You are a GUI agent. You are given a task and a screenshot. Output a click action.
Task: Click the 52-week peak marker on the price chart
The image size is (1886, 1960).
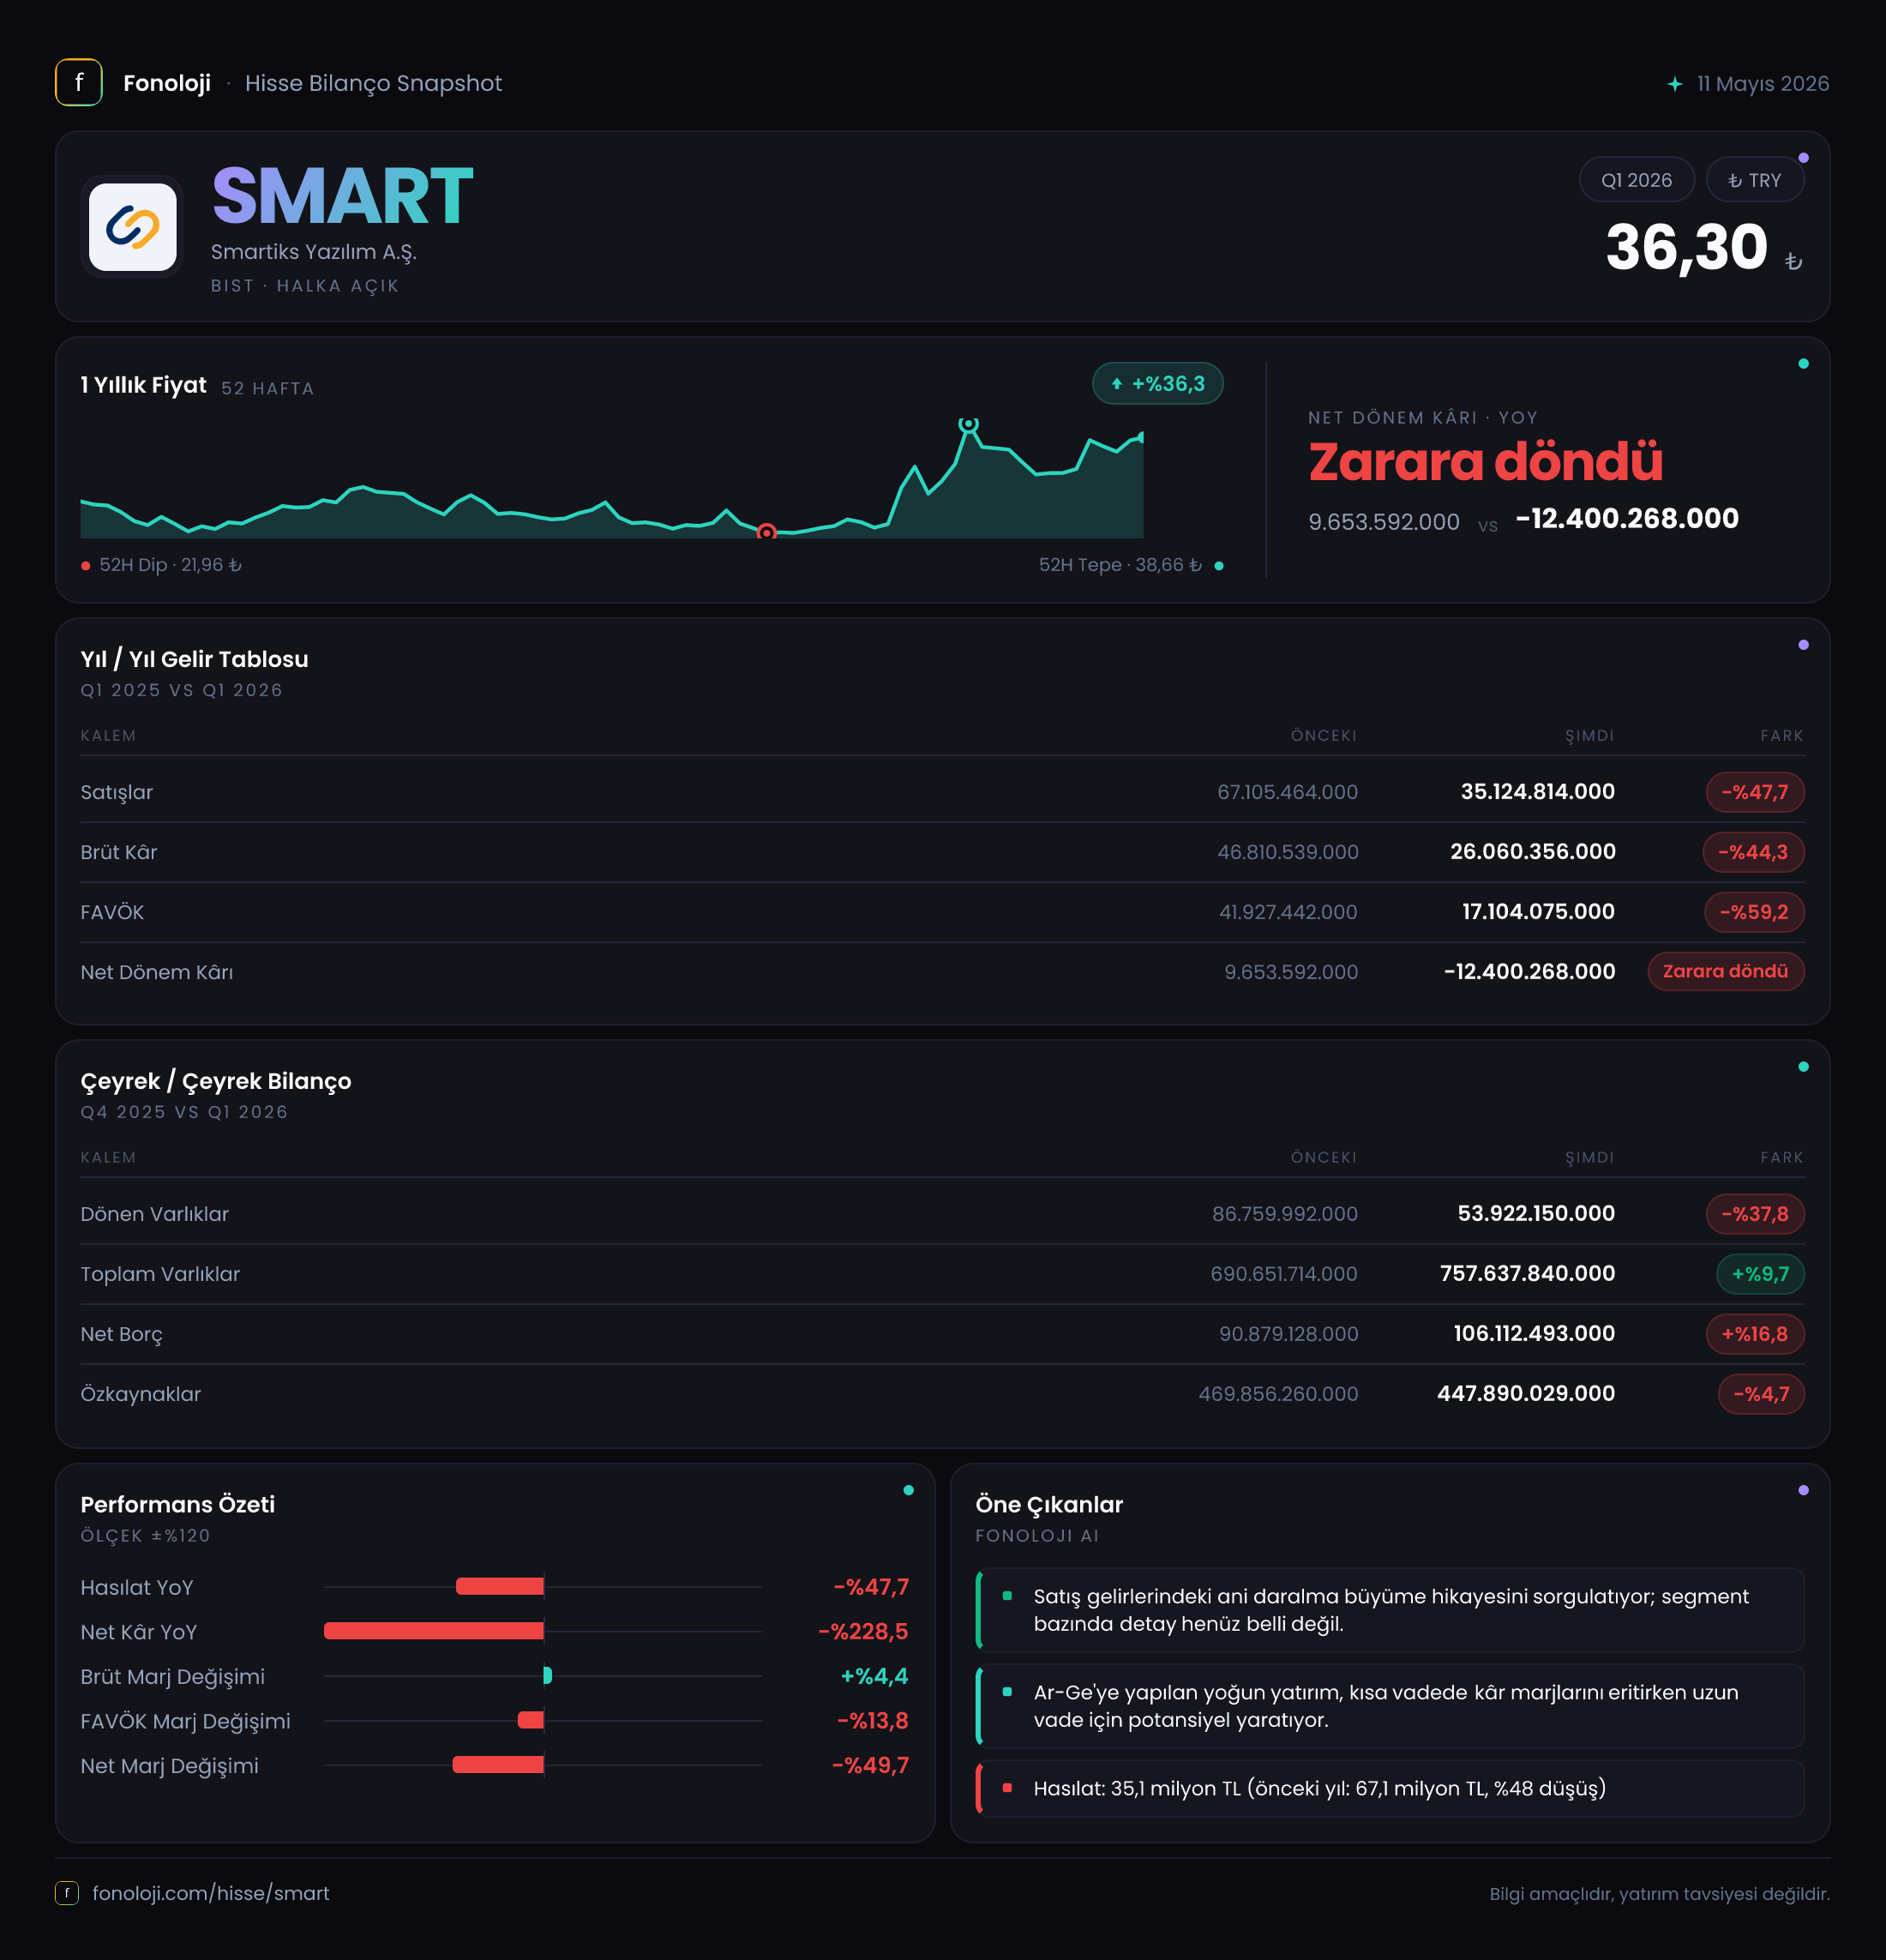click(x=968, y=424)
